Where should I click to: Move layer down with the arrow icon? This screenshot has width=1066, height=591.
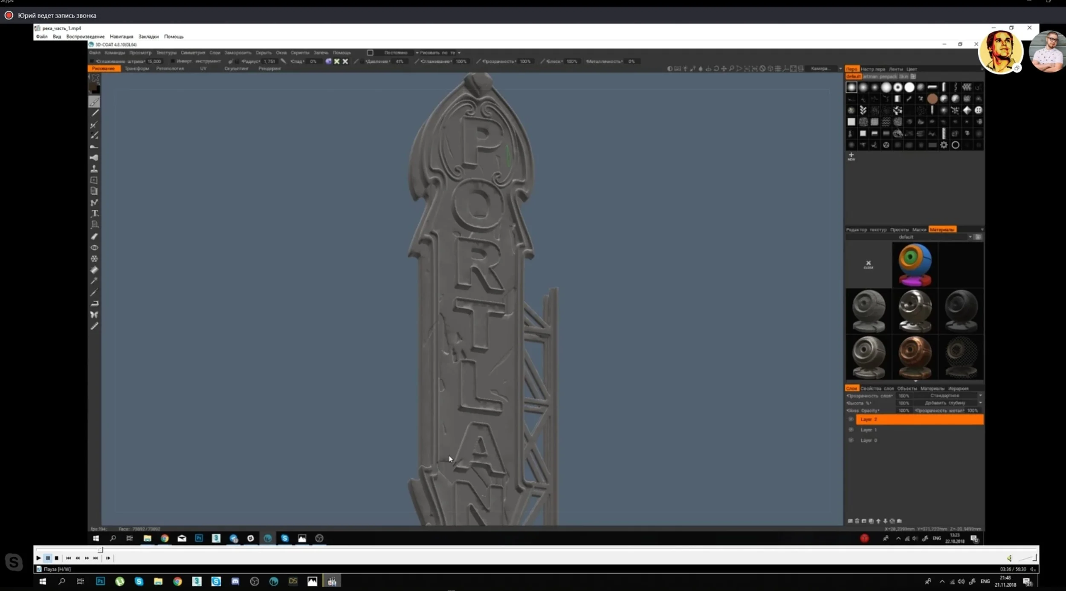click(x=885, y=521)
